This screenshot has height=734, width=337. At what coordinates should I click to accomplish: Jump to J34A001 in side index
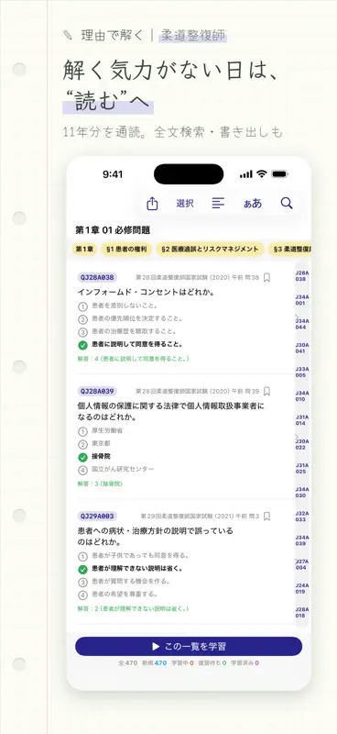tap(302, 300)
